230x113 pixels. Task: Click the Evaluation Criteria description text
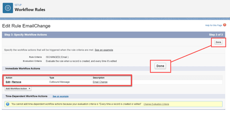[81, 61]
